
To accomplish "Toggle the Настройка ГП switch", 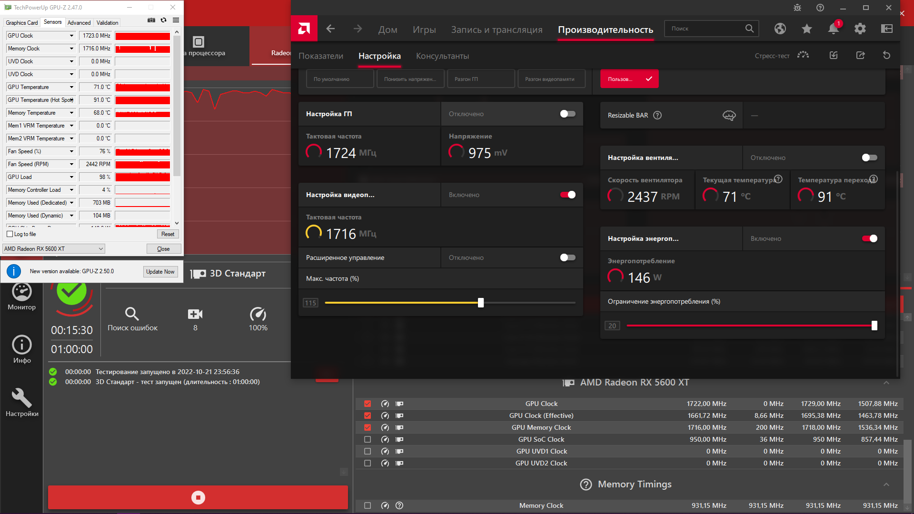I will coord(567,114).
